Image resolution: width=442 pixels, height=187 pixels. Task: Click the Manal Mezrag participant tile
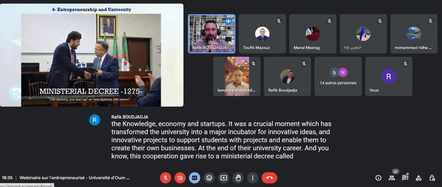coord(313,34)
